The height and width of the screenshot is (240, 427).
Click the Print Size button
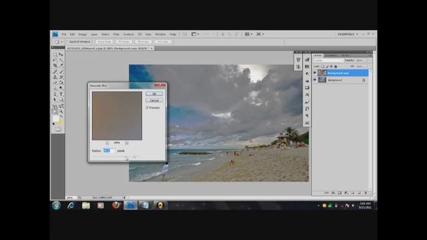point(163,42)
